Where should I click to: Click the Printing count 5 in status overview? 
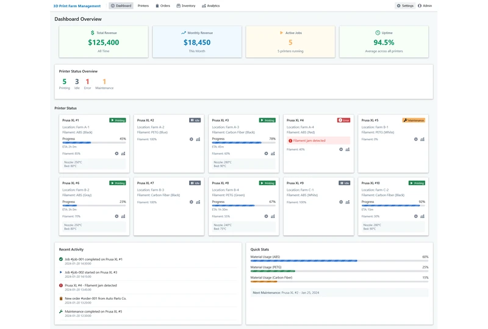65,82
